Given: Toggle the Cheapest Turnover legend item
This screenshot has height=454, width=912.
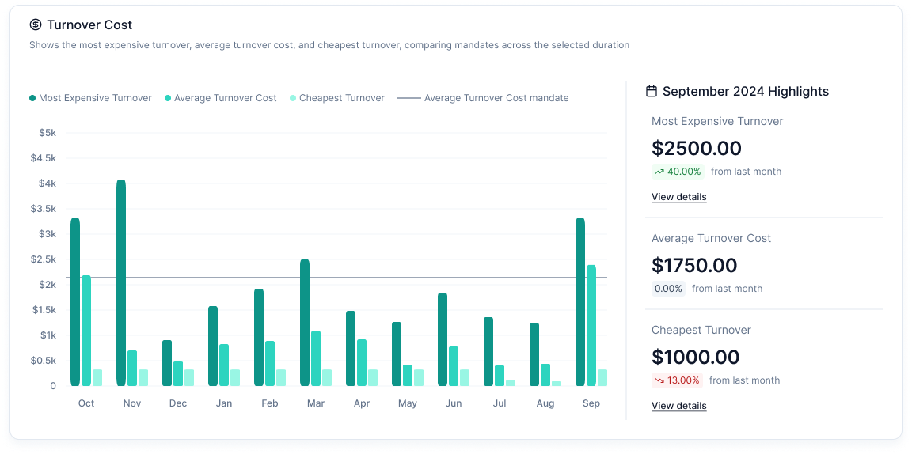Looking at the screenshot, I should pos(336,98).
